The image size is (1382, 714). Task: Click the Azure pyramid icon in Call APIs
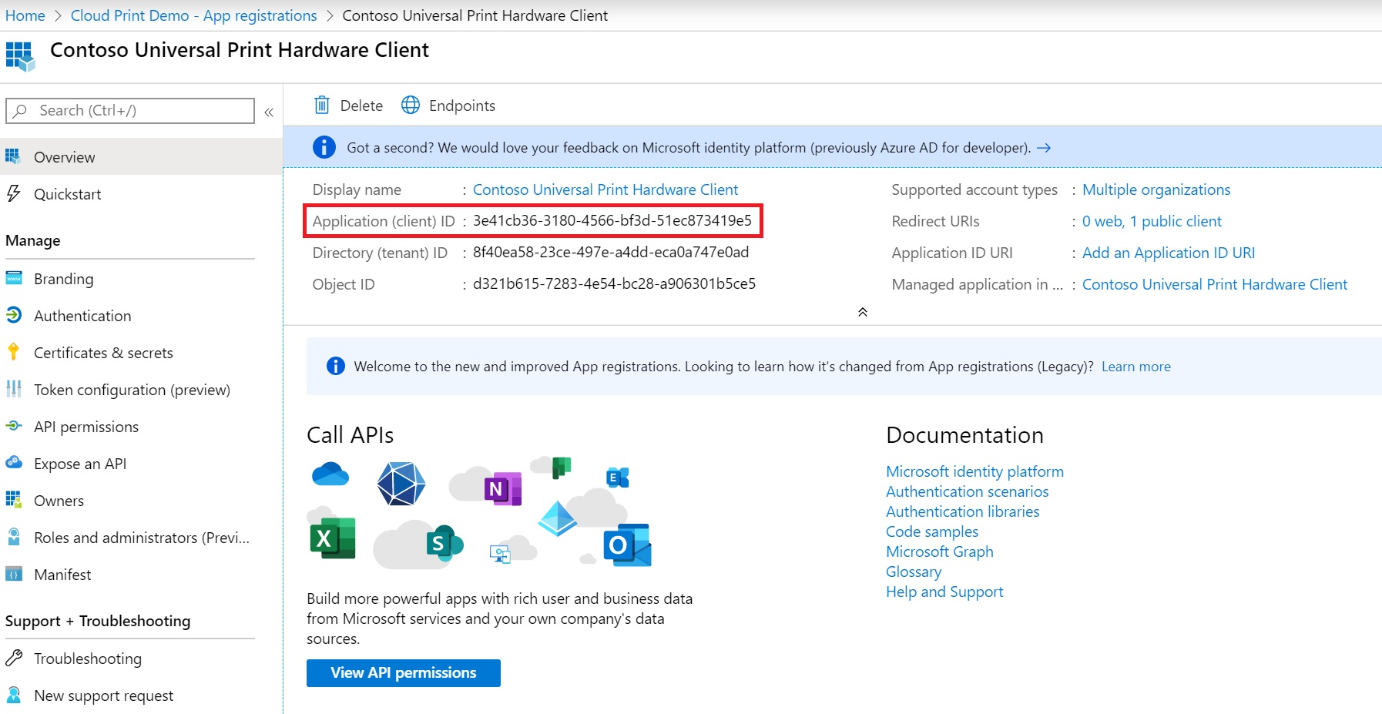(x=558, y=518)
